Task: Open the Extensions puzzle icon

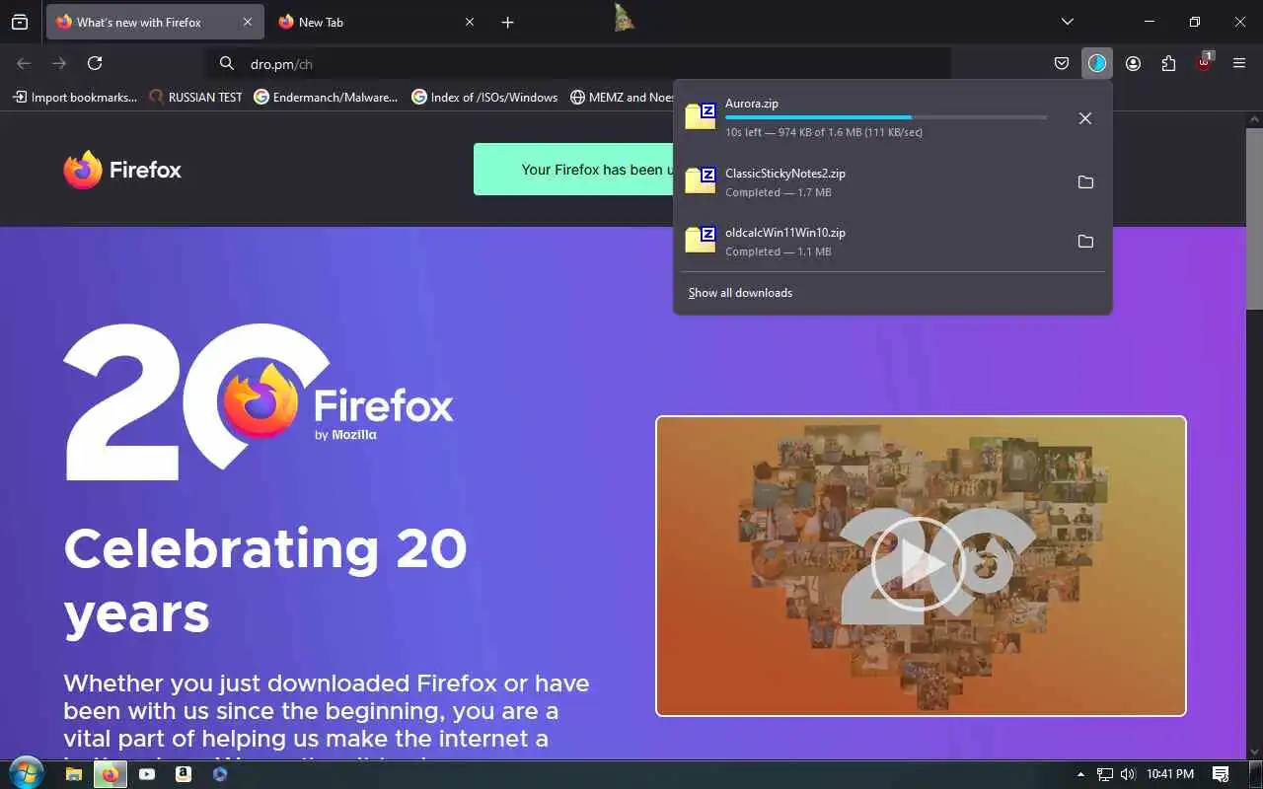Action: pos(1168,63)
